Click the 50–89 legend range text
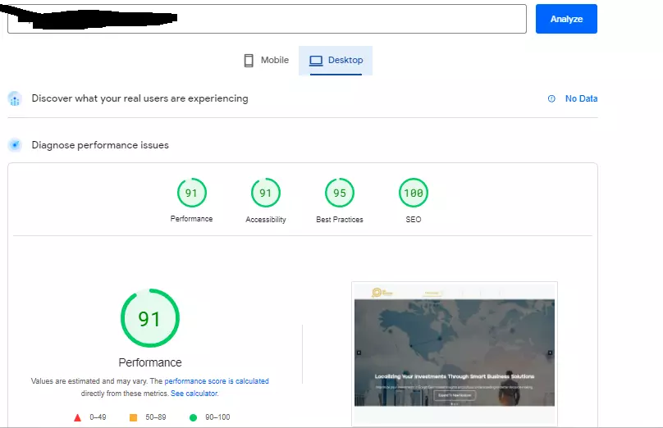 (156, 417)
